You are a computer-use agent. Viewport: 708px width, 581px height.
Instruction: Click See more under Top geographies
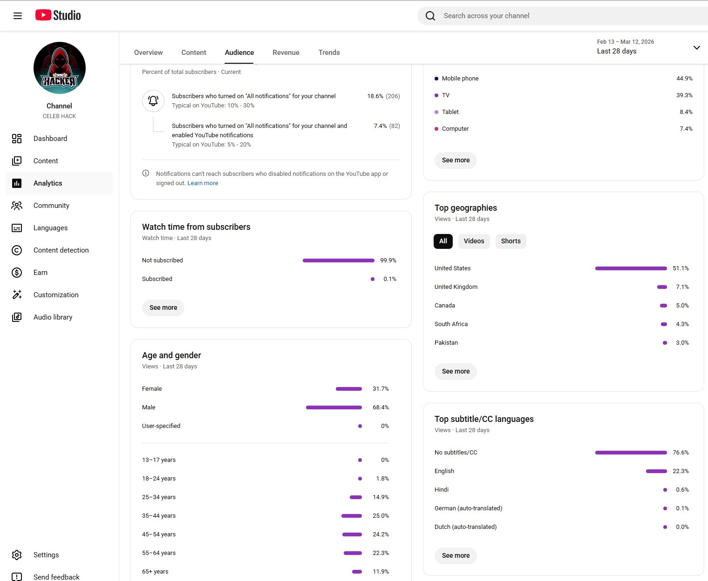pyautogui.click(x=456, y=371)
